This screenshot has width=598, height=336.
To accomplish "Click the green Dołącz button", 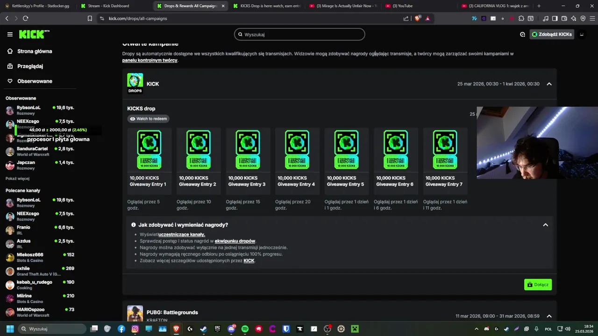I will 538,285.
